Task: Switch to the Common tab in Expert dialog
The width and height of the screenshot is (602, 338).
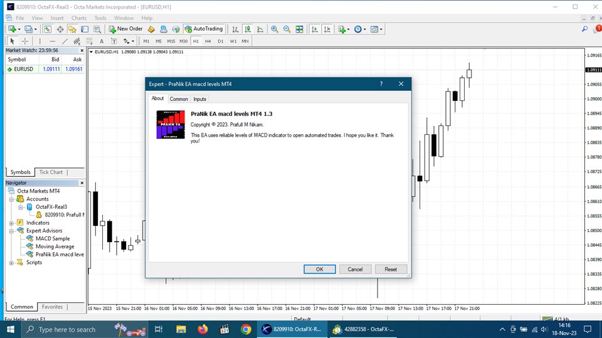Action: click(179, 99)
